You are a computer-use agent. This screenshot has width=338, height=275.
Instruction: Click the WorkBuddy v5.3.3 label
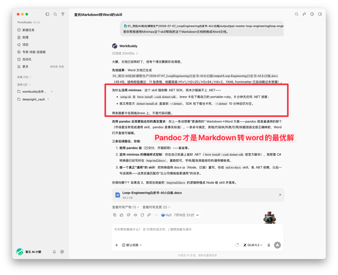tap(29, 22)
